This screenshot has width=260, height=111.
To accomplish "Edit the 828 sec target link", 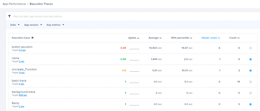I will [23, 95].
